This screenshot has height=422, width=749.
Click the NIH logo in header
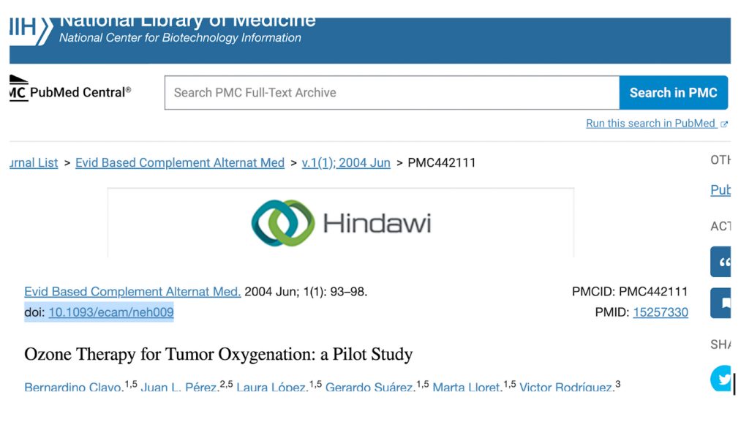pos(31,31)
